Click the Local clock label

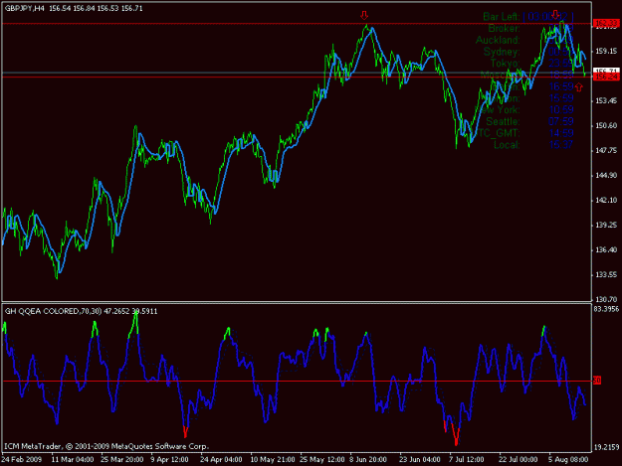tap(507, 144)
